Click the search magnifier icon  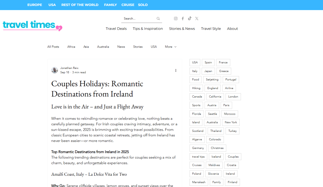158,19
